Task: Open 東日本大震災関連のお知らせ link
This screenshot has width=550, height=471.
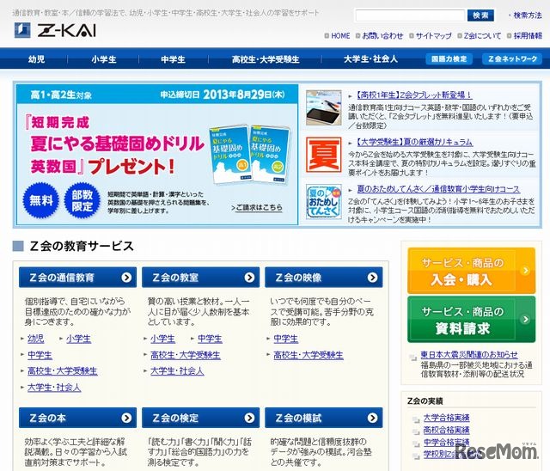Action: [469, 355]
